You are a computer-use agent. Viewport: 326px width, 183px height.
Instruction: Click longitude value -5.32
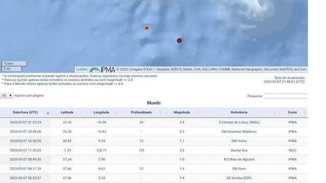click(x=101, y=178)
